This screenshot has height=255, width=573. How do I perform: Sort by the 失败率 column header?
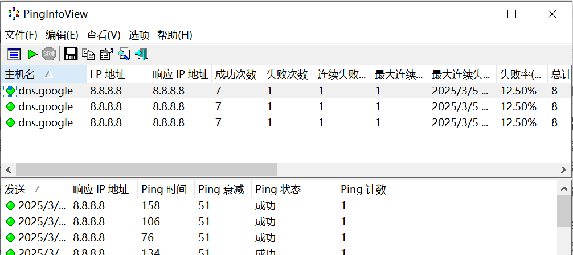520,75
